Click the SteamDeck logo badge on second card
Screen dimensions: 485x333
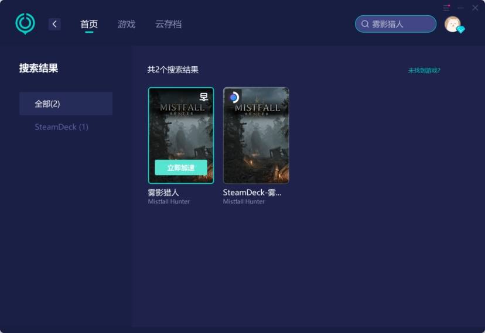234,98
